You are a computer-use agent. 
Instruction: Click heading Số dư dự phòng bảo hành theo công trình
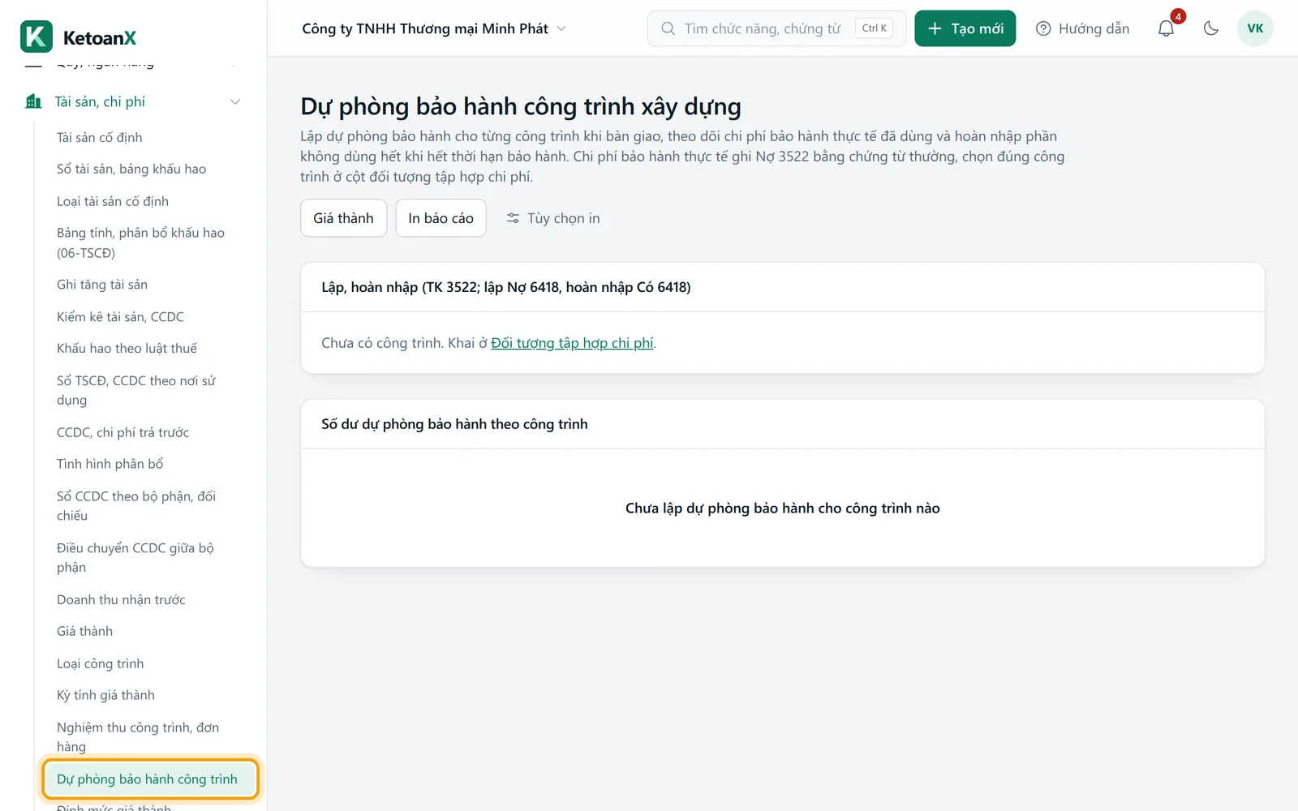[454, 424]
